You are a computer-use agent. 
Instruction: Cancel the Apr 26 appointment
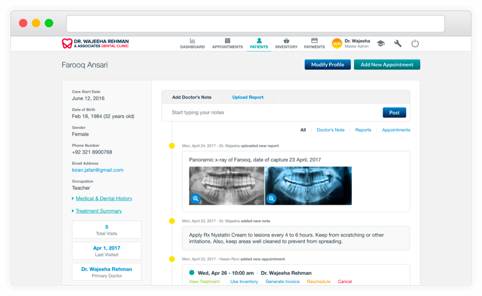(345, 282)
